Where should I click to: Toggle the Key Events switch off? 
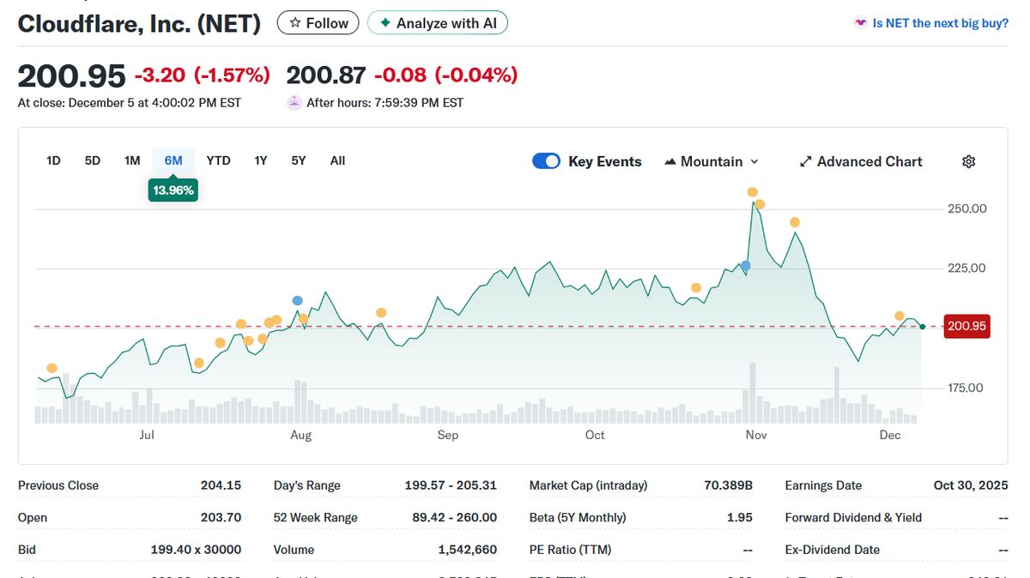[x=546, y=161]
